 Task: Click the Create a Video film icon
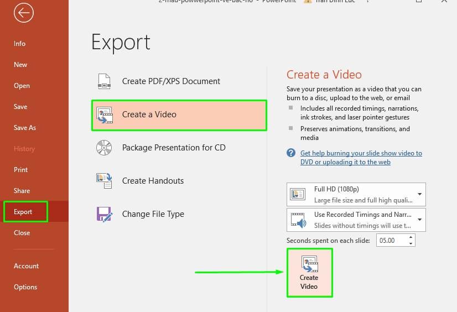[105, 115]
